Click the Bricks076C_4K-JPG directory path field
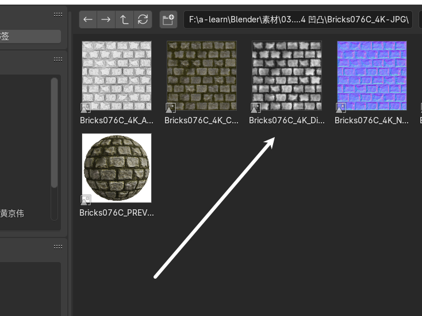Image resolution: width=422 pixels, height=316 pixels. 298,19
